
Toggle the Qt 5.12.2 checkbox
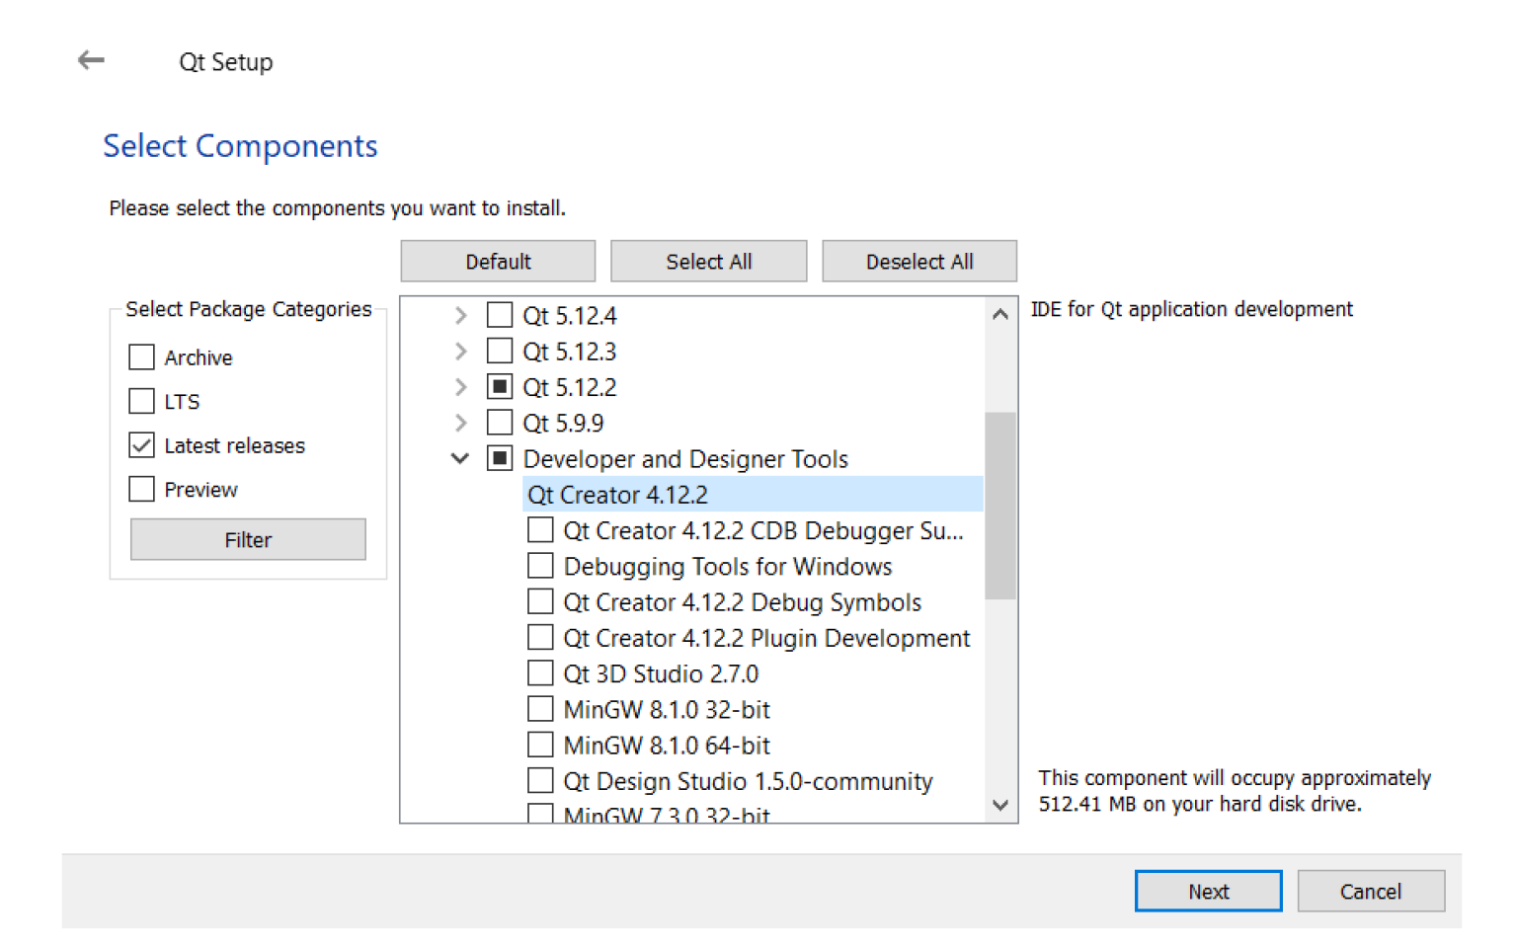pos(500,386)
